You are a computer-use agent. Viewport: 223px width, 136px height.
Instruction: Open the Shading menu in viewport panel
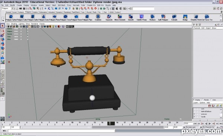click(x=14, y=24)
